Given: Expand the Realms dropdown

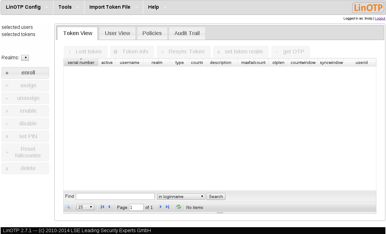Looking at the screenshot, I should point(25,58).
